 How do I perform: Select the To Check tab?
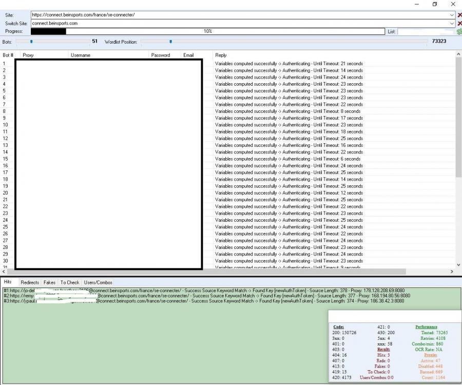click(x=70, y=282)
